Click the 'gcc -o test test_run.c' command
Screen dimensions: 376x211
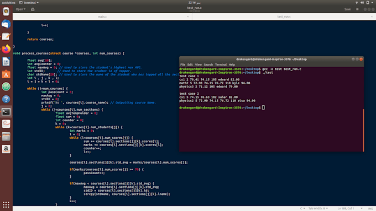(x=281, y=69)
